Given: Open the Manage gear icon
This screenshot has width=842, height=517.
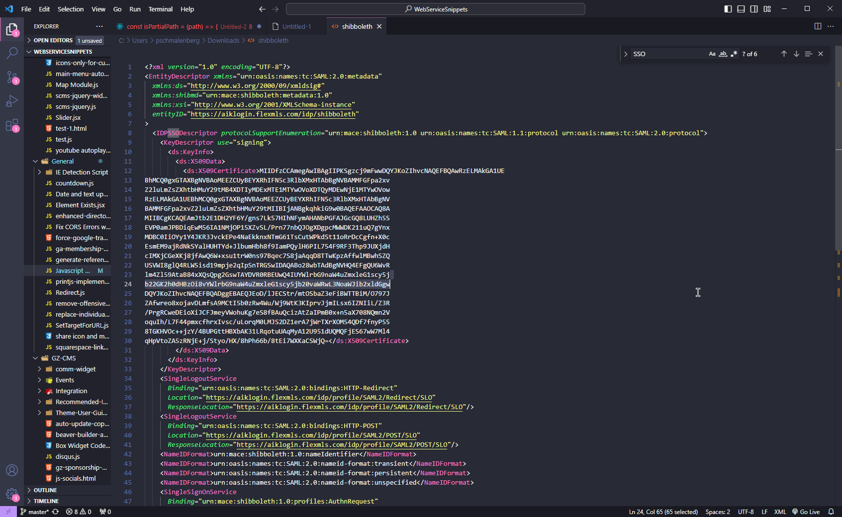Looking at the screenshot, I should click(12, 494).
